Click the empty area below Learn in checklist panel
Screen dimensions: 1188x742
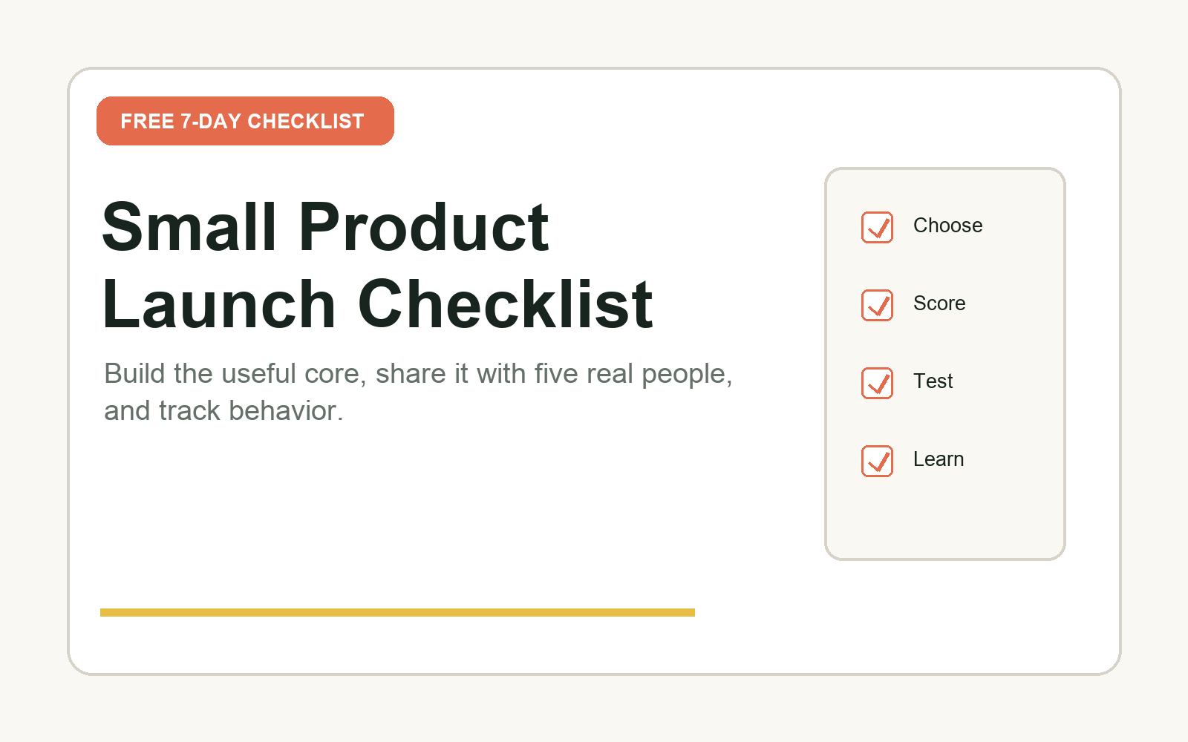coord(944,519)
